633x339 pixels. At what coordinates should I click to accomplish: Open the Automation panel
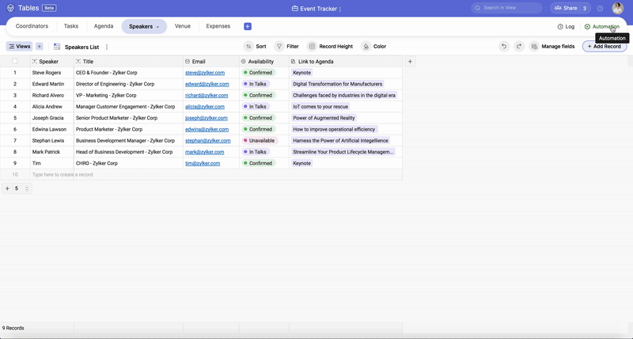(601, 27)
